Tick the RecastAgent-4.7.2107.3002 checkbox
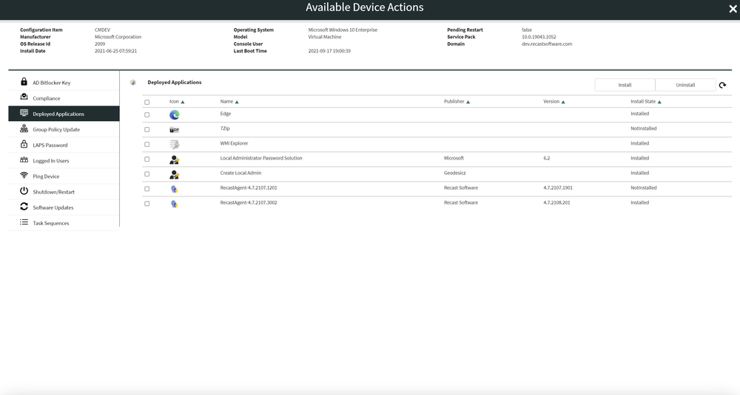The width and height of the screenshot is (740, 395). pos(147,204)
